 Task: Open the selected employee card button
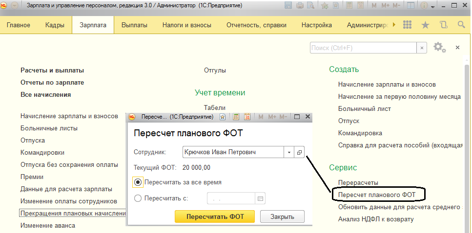pos(299,152)
